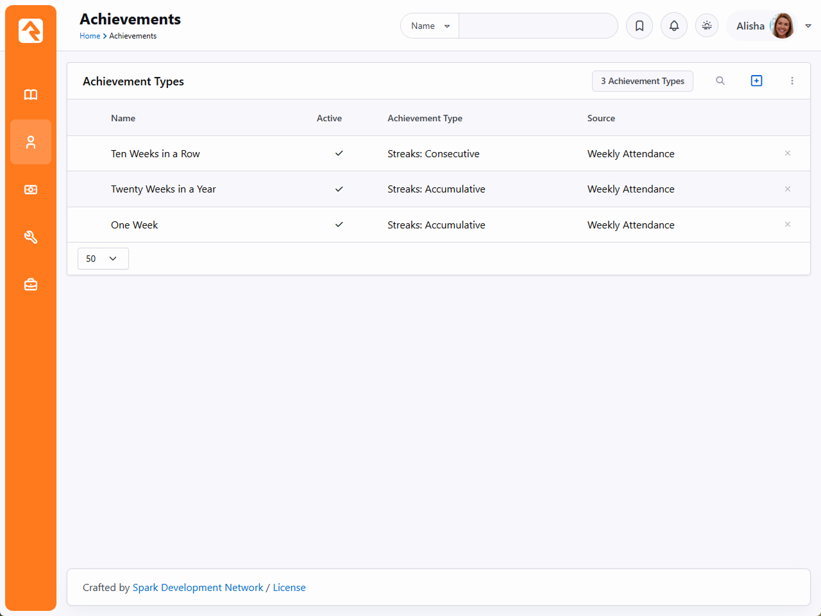Add a new achievement type with the plus icon
821x616 pixels.
click(x=756, y=81)
